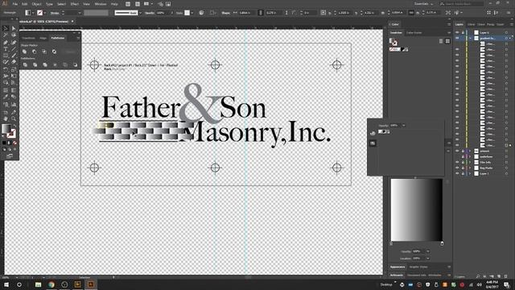Viewport: 515px width, 290px height.
Task: Select the Gradient tool in toolbox
Action: 14,90
